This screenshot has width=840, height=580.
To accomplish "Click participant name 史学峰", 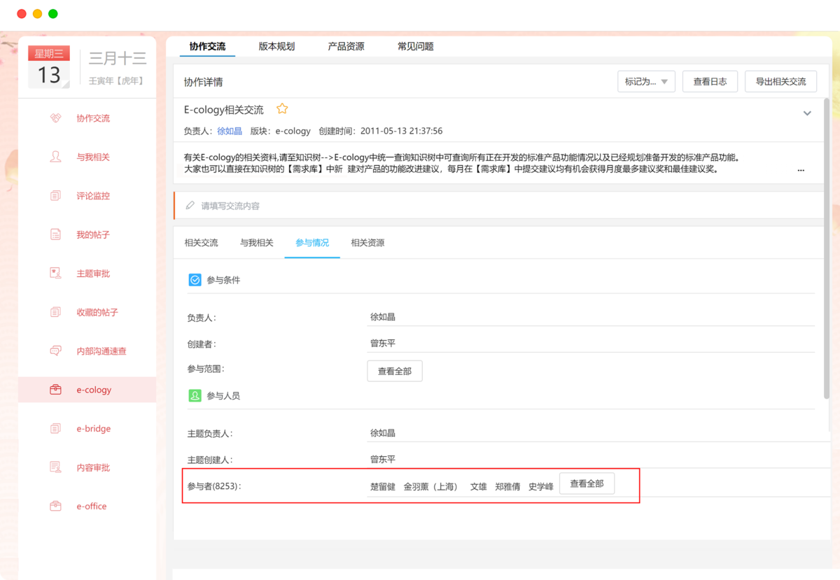I will [540, 486].
